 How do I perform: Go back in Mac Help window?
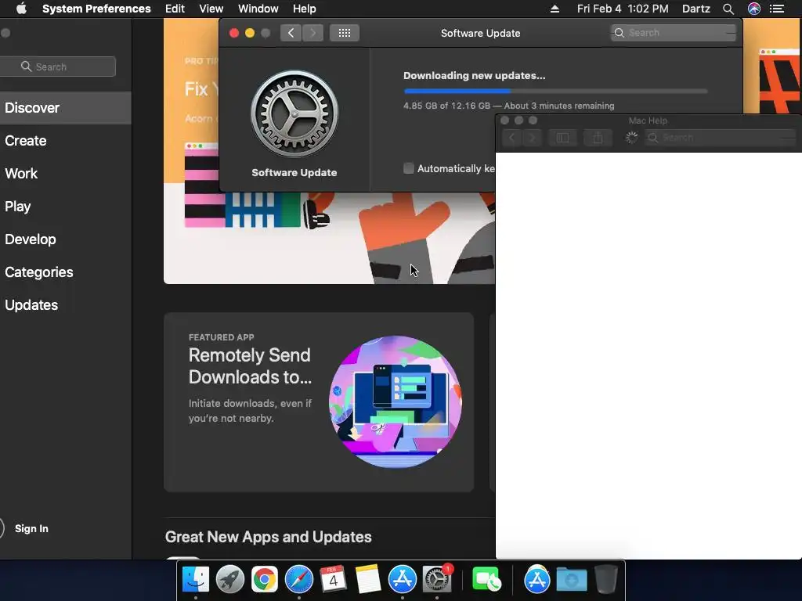coord(511,138)
